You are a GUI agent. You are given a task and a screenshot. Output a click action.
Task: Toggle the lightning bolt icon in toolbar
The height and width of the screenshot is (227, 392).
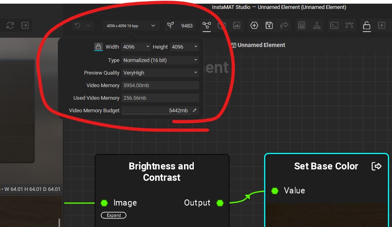tap(381, 26)
